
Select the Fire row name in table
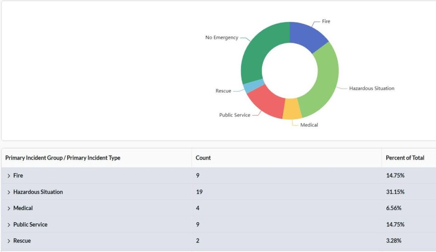click(x=18, y=176)
